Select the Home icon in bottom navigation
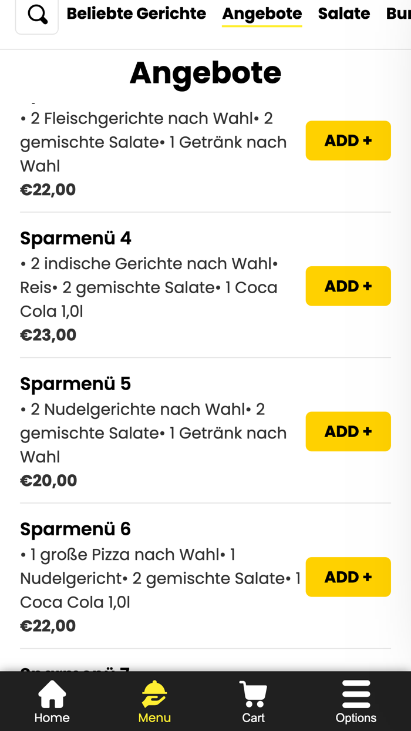The image size is (411, 731). tap(52, 693)
